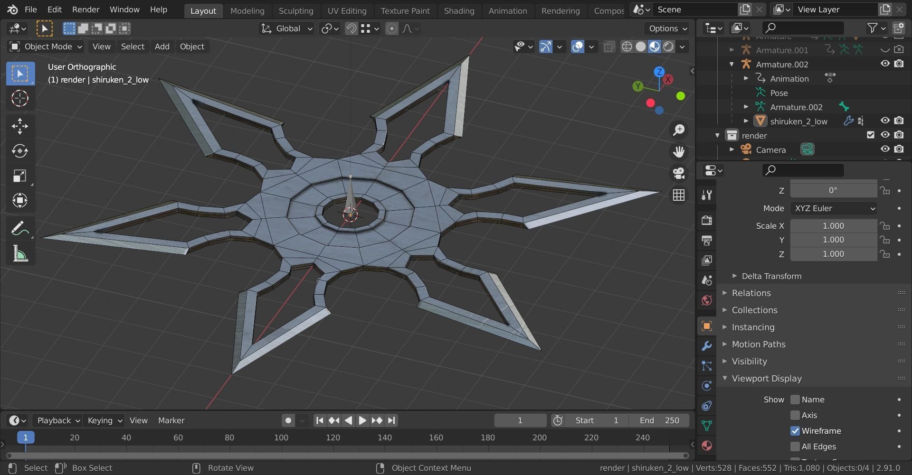912x475 pixels.
Task: Collapse Armature.002 in outliner
Action: (x=731, y=64)
